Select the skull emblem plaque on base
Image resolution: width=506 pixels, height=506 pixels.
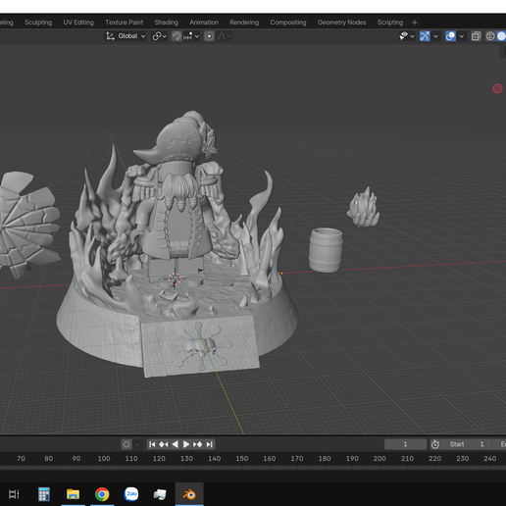coord(200,346)
